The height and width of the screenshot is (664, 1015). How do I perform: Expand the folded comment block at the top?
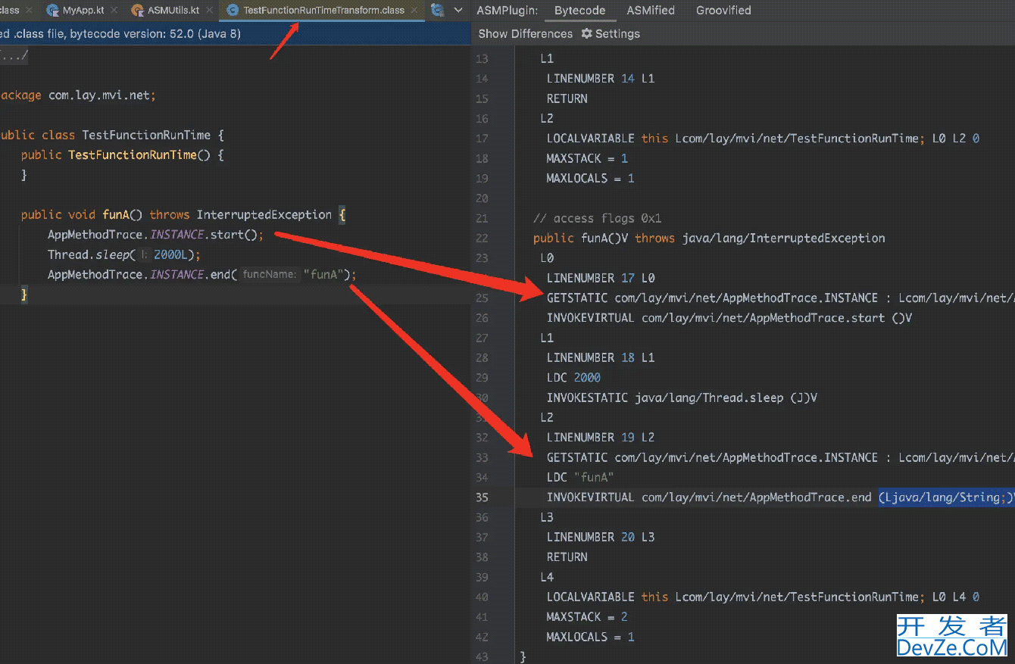[x=14, y=55]
